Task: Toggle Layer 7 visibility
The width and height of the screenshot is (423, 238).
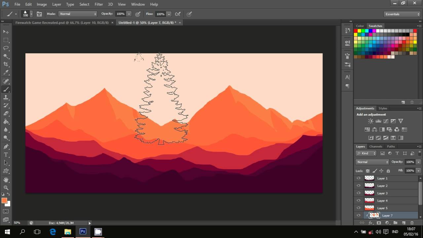Action: point(359,215)
